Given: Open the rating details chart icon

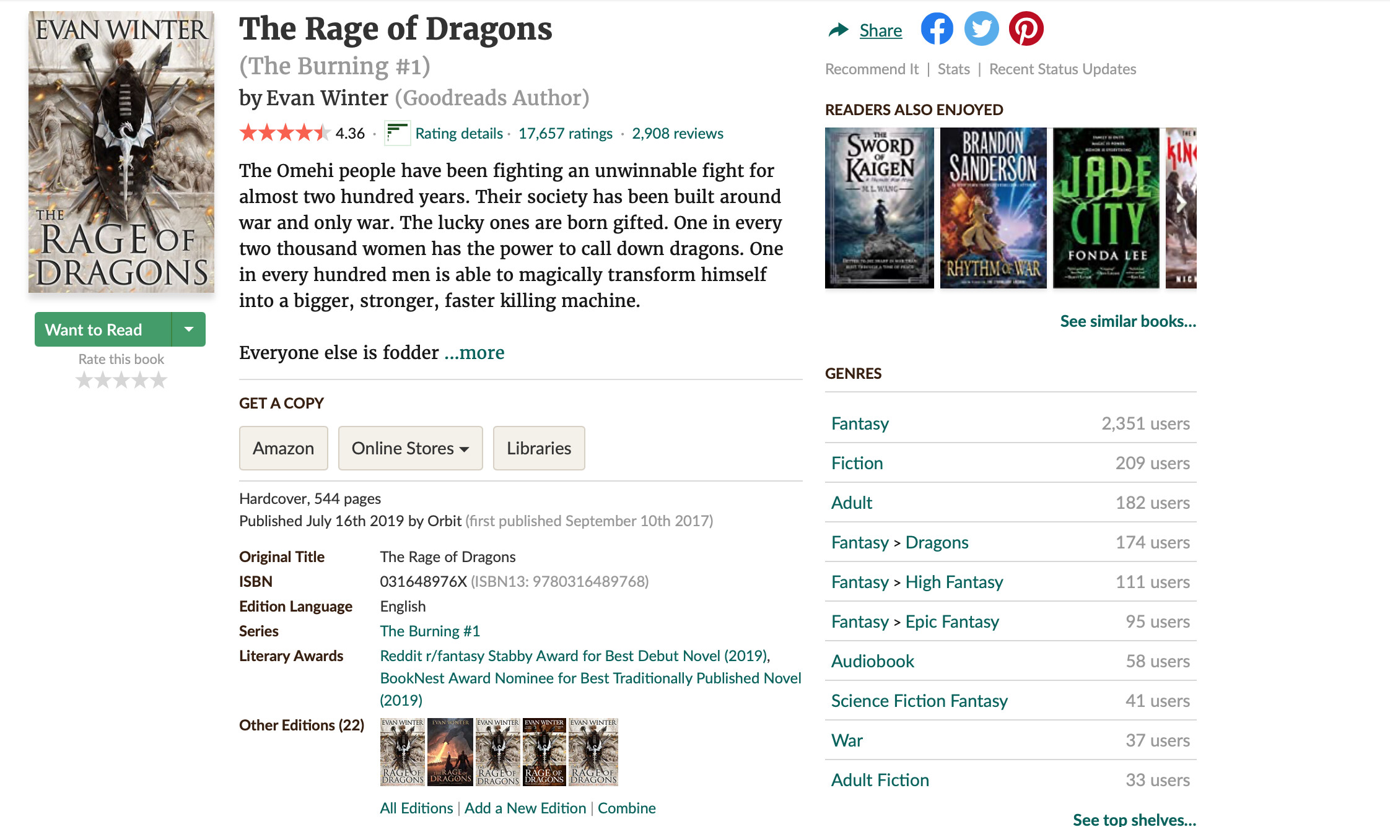Looking at the screenshot, I should 397,133.
